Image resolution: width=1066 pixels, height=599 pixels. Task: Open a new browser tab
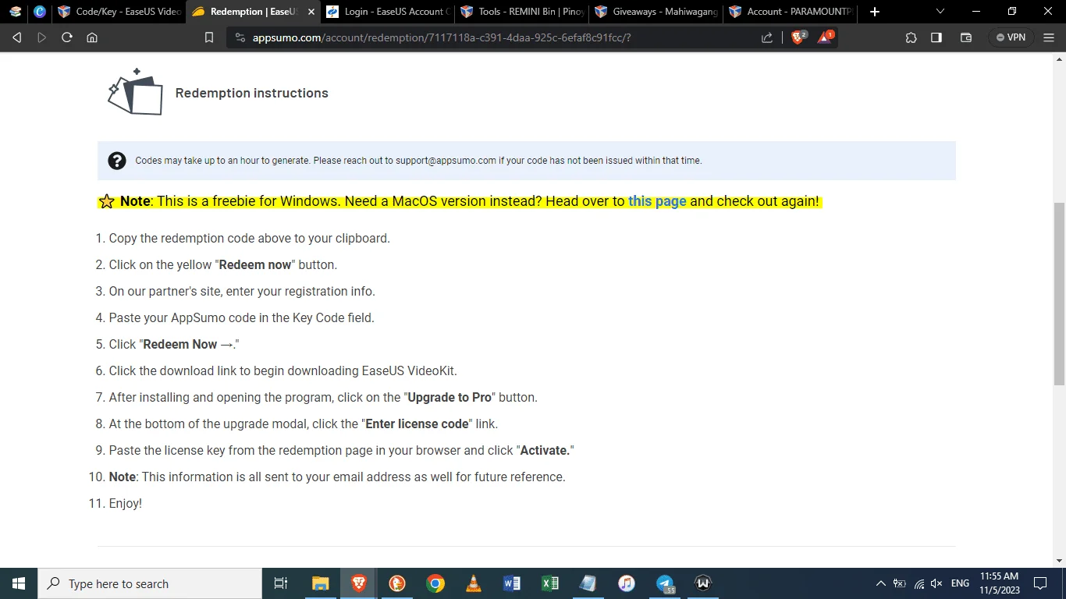[x=875, y=12]
